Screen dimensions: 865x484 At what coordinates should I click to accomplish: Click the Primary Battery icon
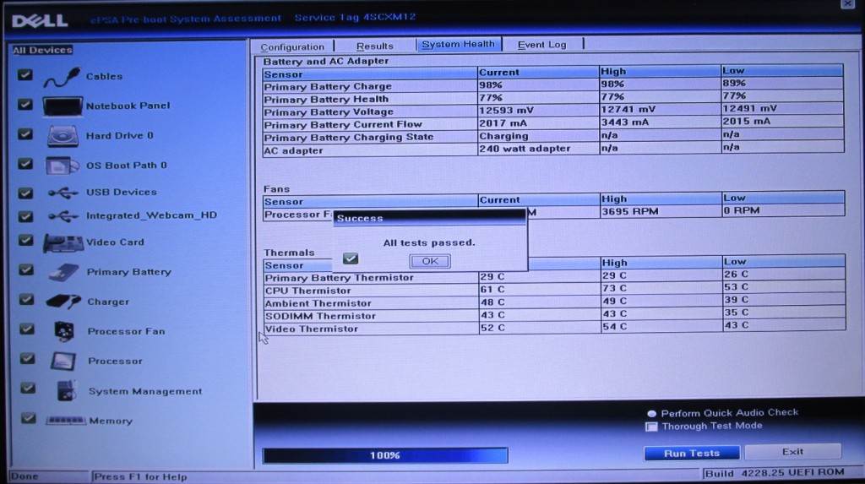point(63,272)
